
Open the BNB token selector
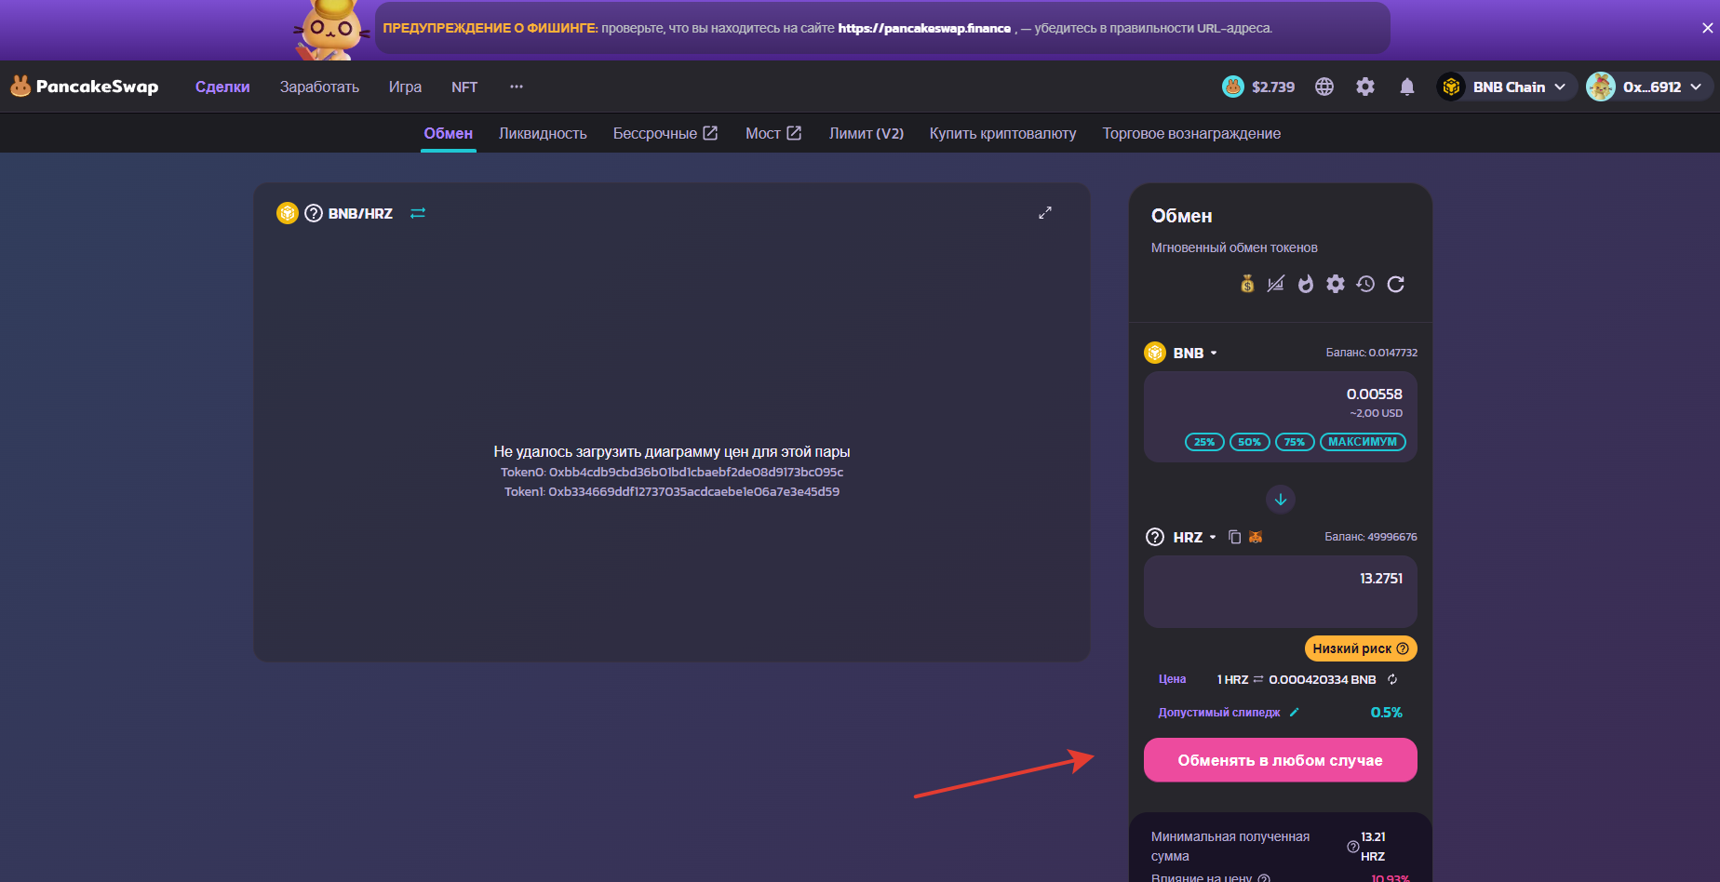[1181, 353]
